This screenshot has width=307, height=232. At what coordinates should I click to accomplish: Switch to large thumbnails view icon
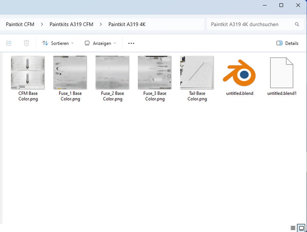301,228
